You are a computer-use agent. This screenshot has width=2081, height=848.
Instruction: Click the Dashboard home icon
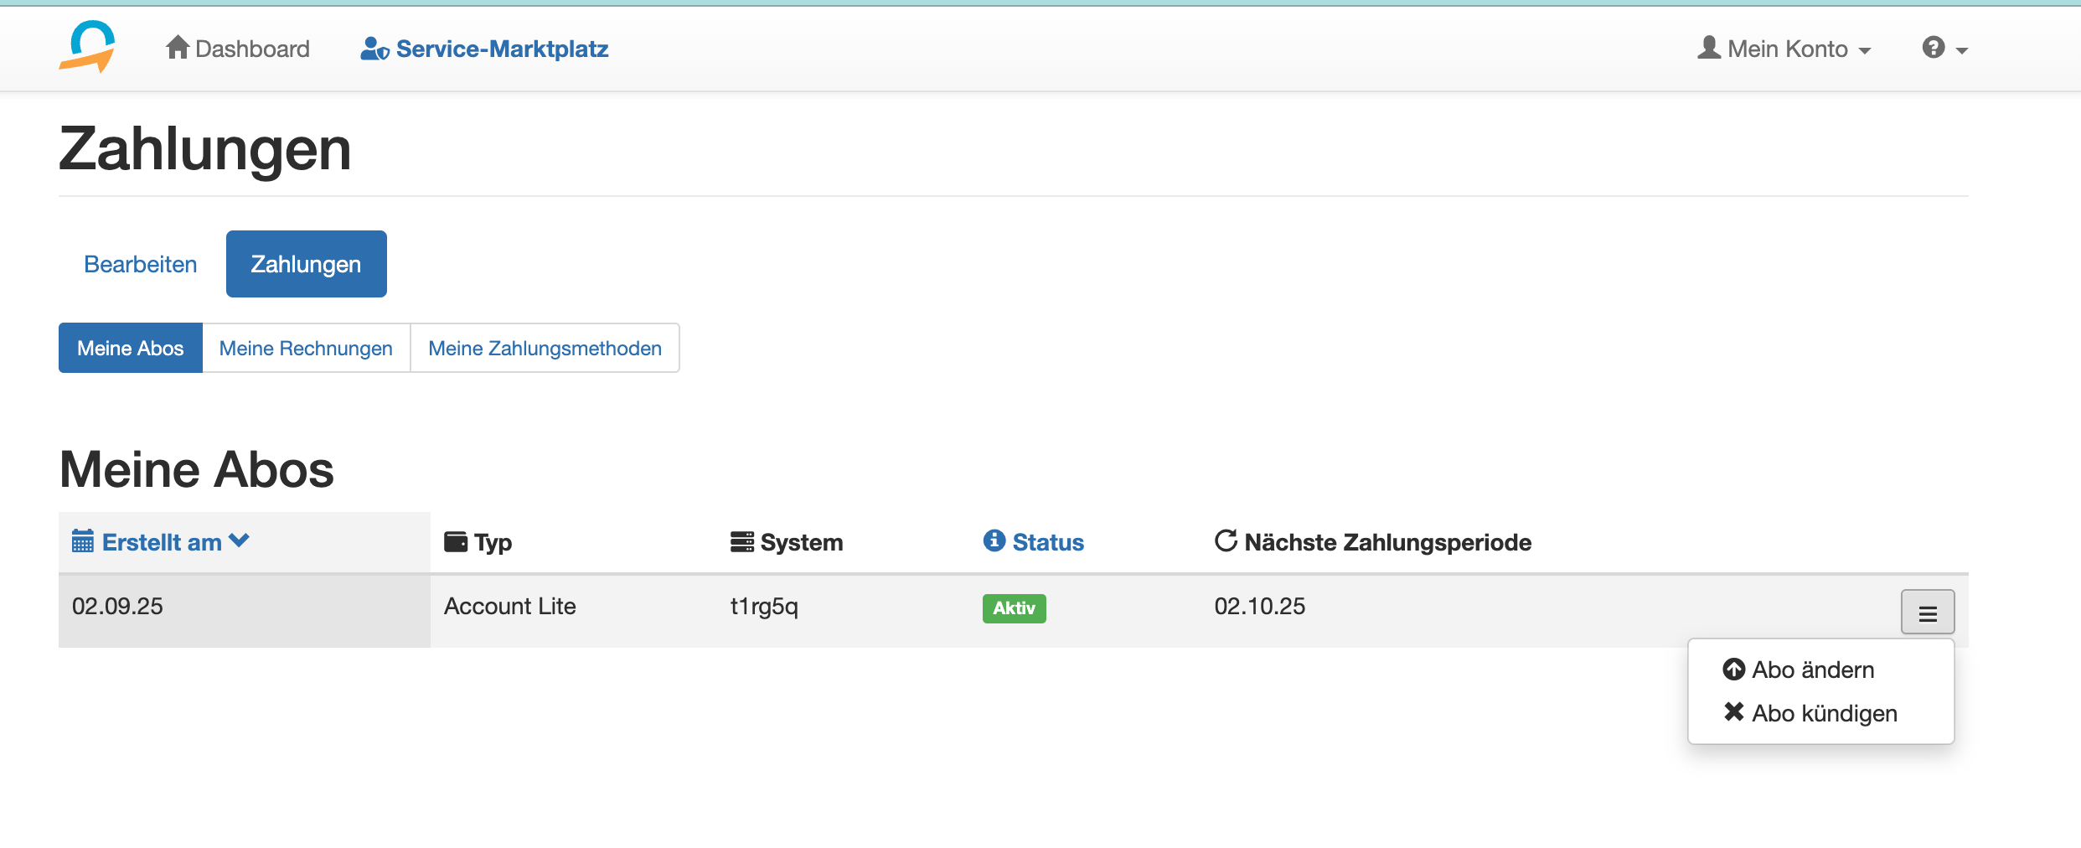click(x=177, y=48)
